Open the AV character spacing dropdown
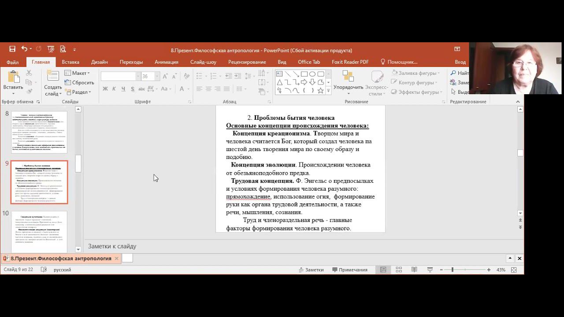564x317 pixels. click(153, 88)
